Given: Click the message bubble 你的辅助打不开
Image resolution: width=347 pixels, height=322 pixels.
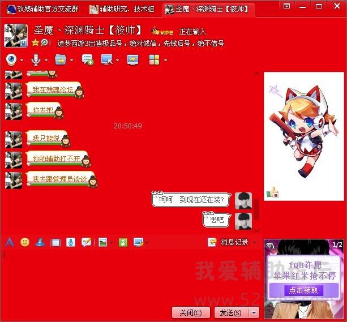Looking at the screenshot, I should coord(58,159).
